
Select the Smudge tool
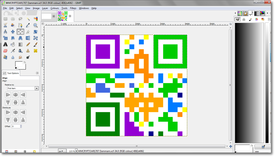click(x=20, y=57)
